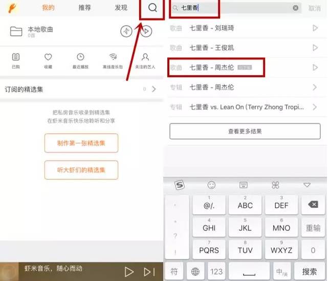Tap the ABC key
Viewport: 329px width, 281px height.
[245, 205]
